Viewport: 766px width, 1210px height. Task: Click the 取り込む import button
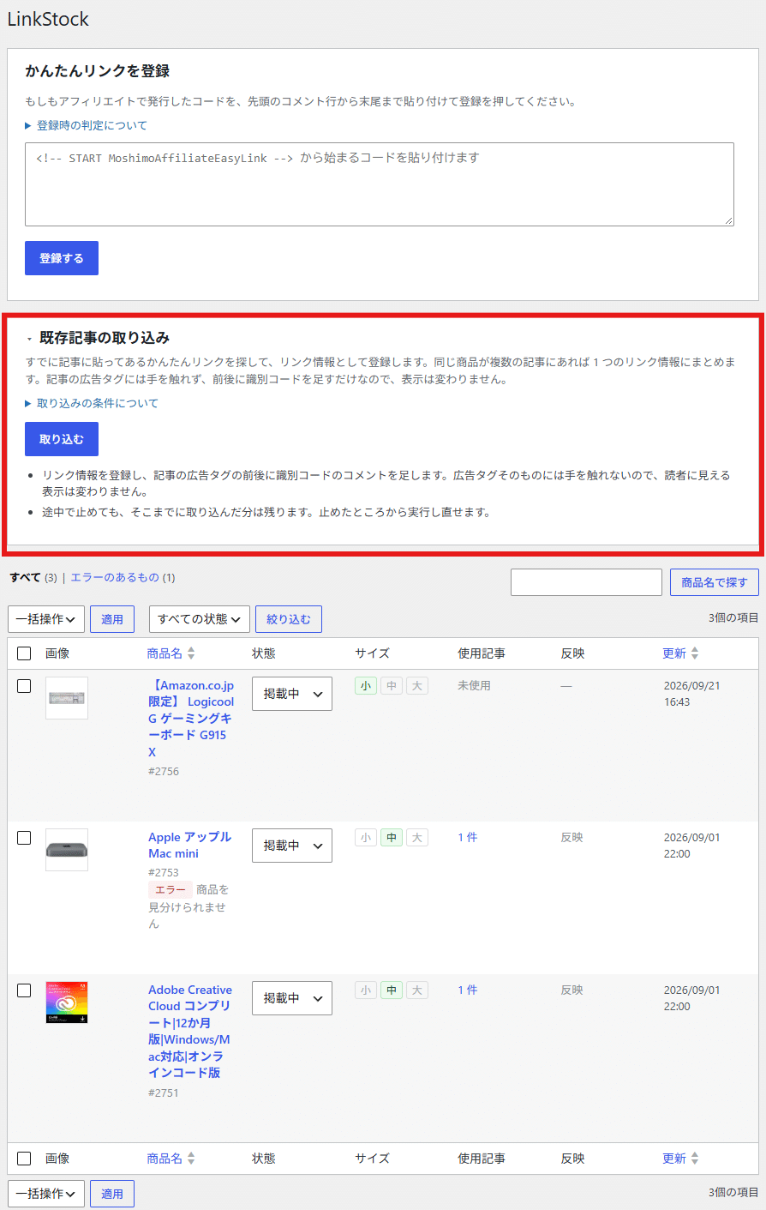click(x=62, y=439)
